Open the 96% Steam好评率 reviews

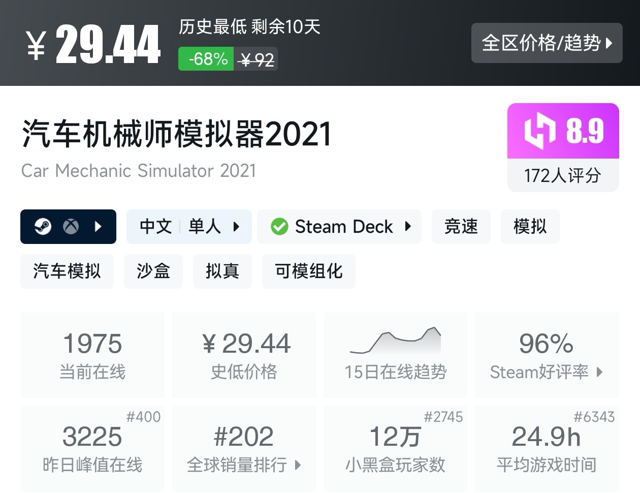tap(546, 355)
